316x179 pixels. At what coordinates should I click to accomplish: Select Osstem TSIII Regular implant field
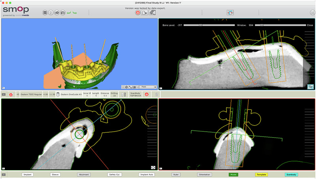(31, 94)
